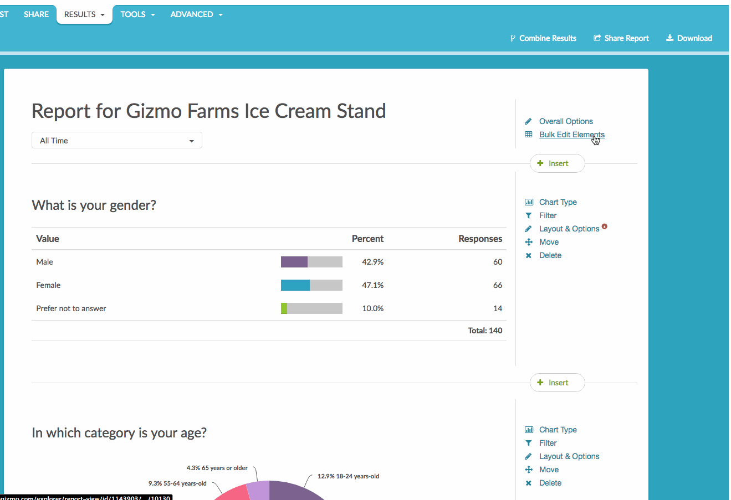
Task: Open Chart Type for the age question
Action: coord(558,430)
